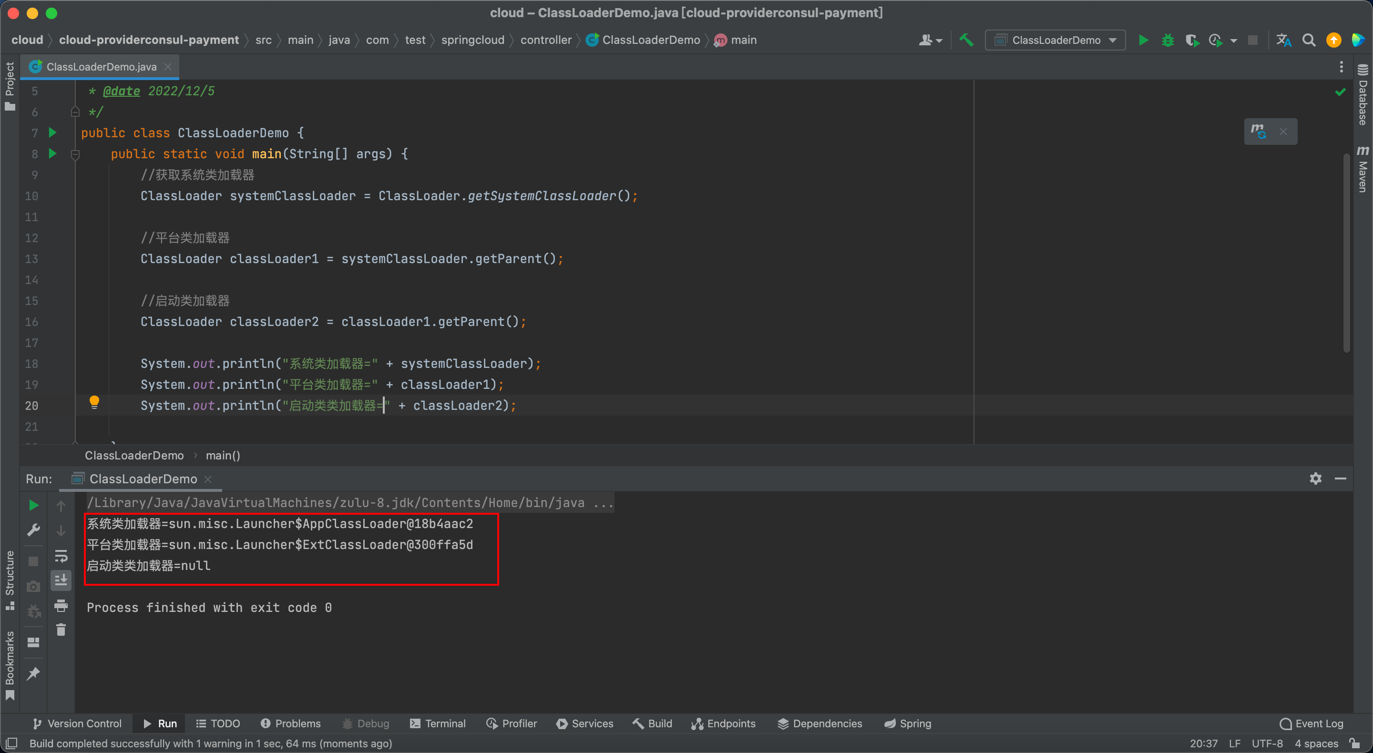The image size is (1373, 753).
Task: Click the tool window quick access status icon
Action: tap(12, 743)
